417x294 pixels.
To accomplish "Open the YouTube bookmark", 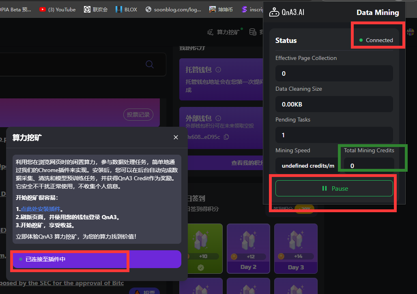I will click(x=58, y=10).
